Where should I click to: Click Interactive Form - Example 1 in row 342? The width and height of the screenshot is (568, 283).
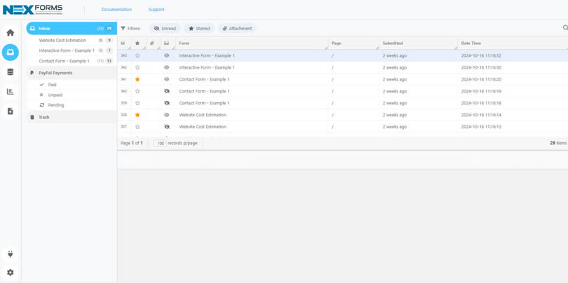point(207,68)
